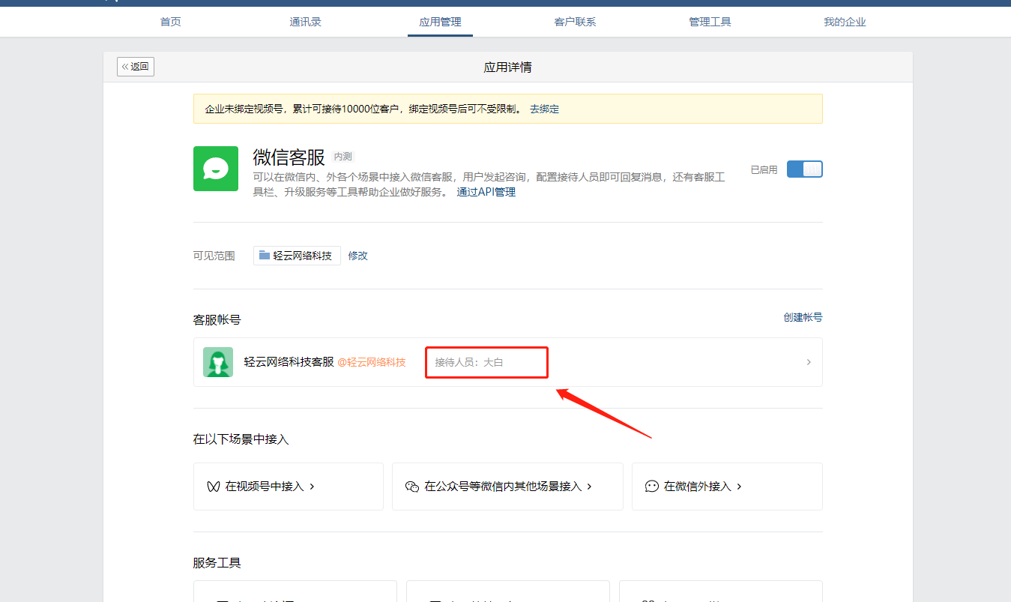This screenshot has width=1011, height=602.
Task: Click the green 微信客服 app icon
Action: point(216,169)
